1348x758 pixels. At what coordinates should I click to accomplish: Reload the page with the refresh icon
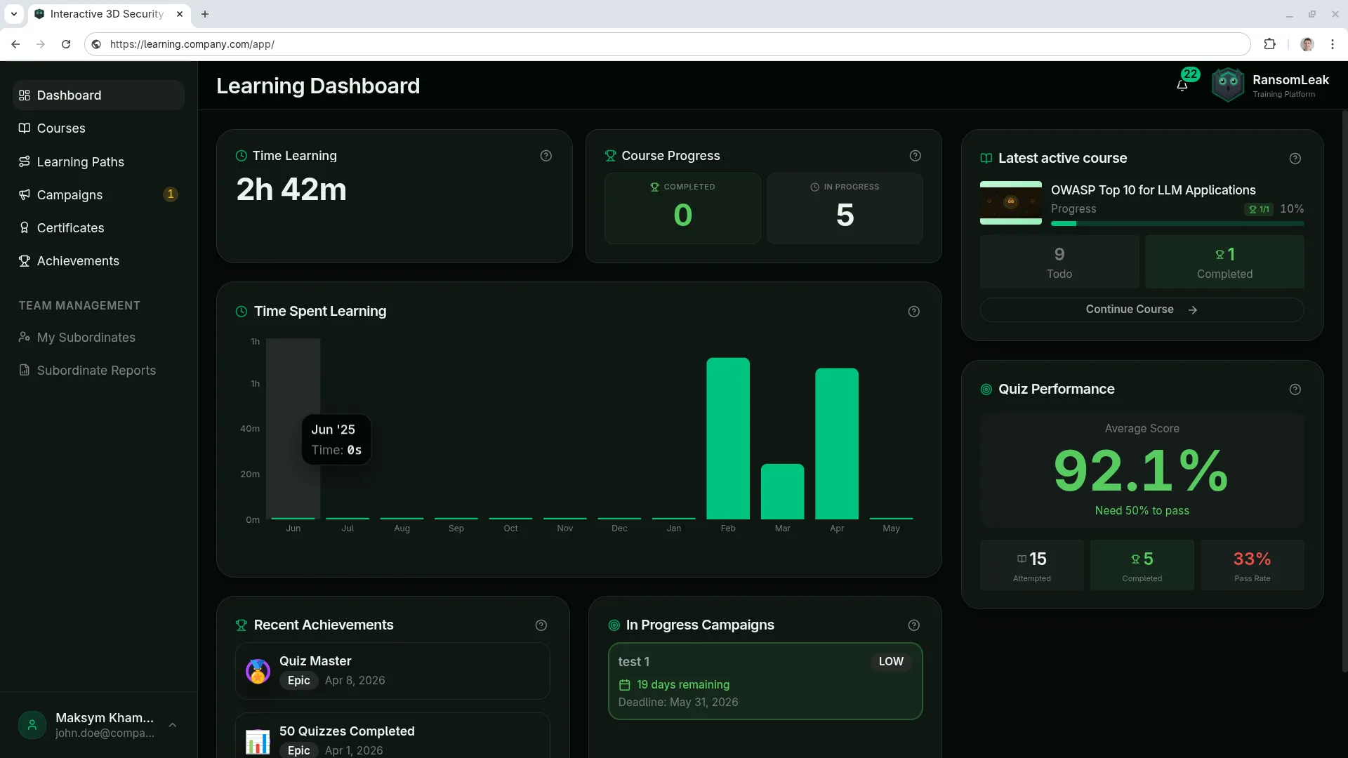(x=66, y=44)
